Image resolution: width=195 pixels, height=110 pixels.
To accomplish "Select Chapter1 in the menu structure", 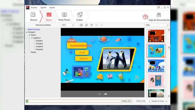I will coord(39,41).
